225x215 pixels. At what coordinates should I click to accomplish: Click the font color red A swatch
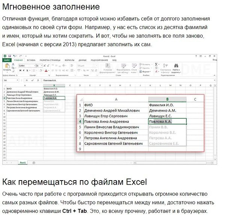point(46,70)
